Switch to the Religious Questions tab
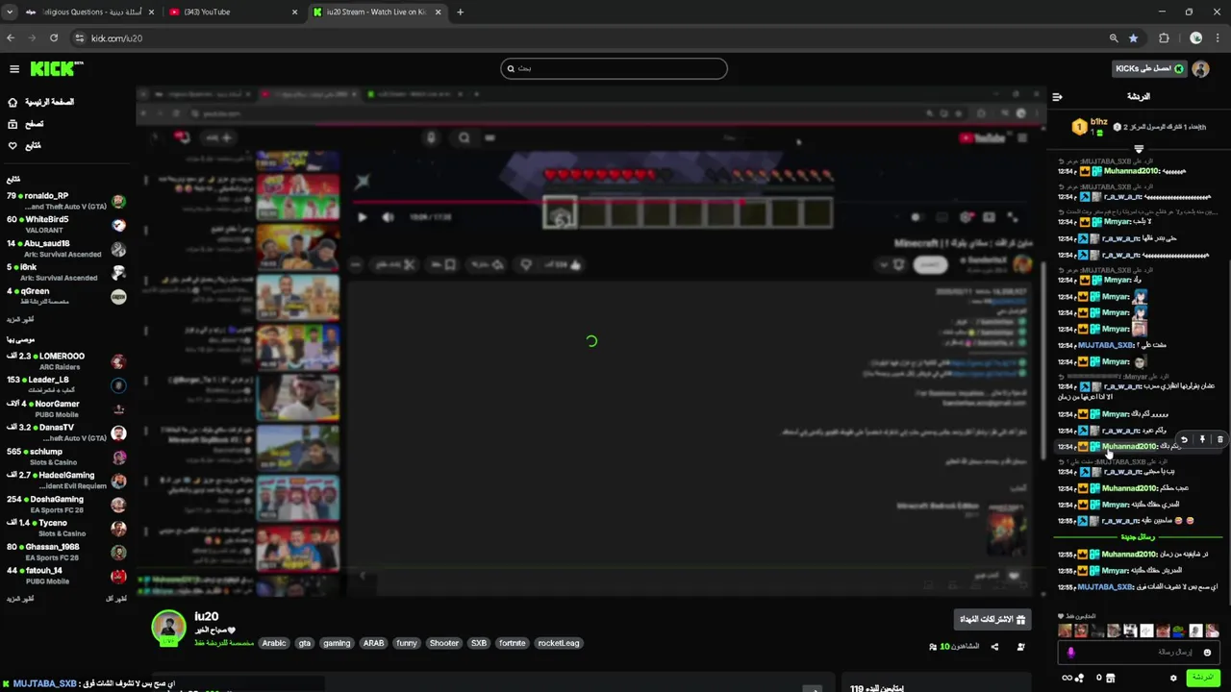Screen dimensions: 1231x692 tap(88, 12)
